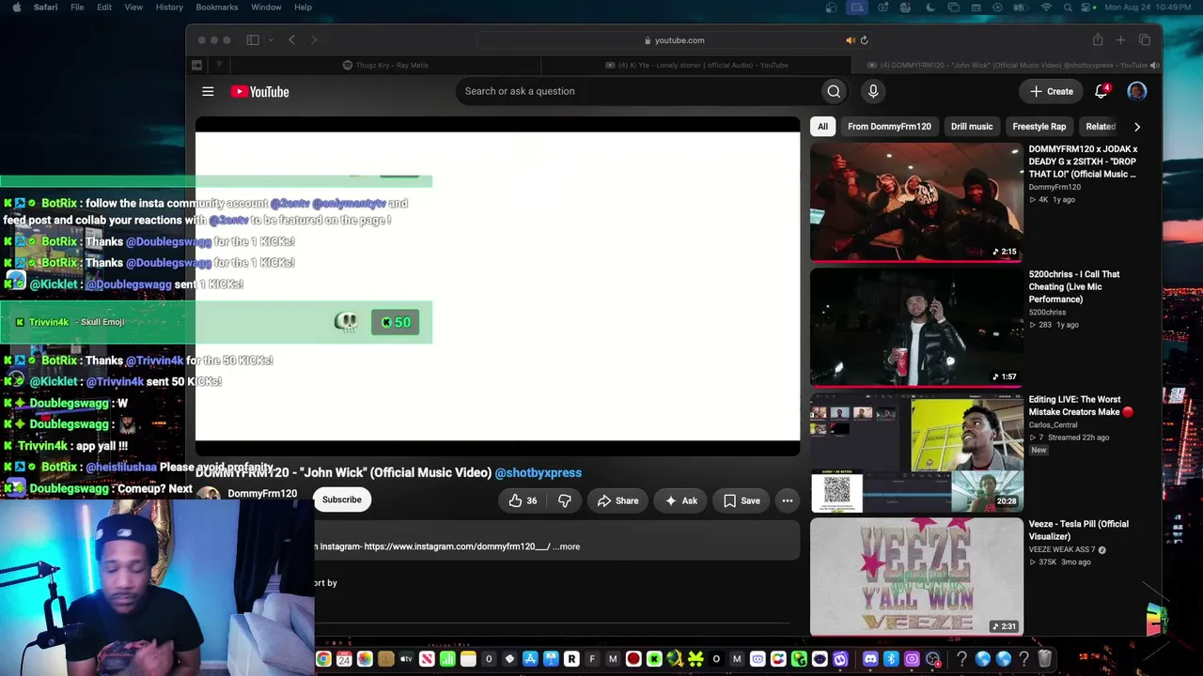Toggle the Safari sidebar
Viewport: 1203px width, 676px height.
pos(253,40)
